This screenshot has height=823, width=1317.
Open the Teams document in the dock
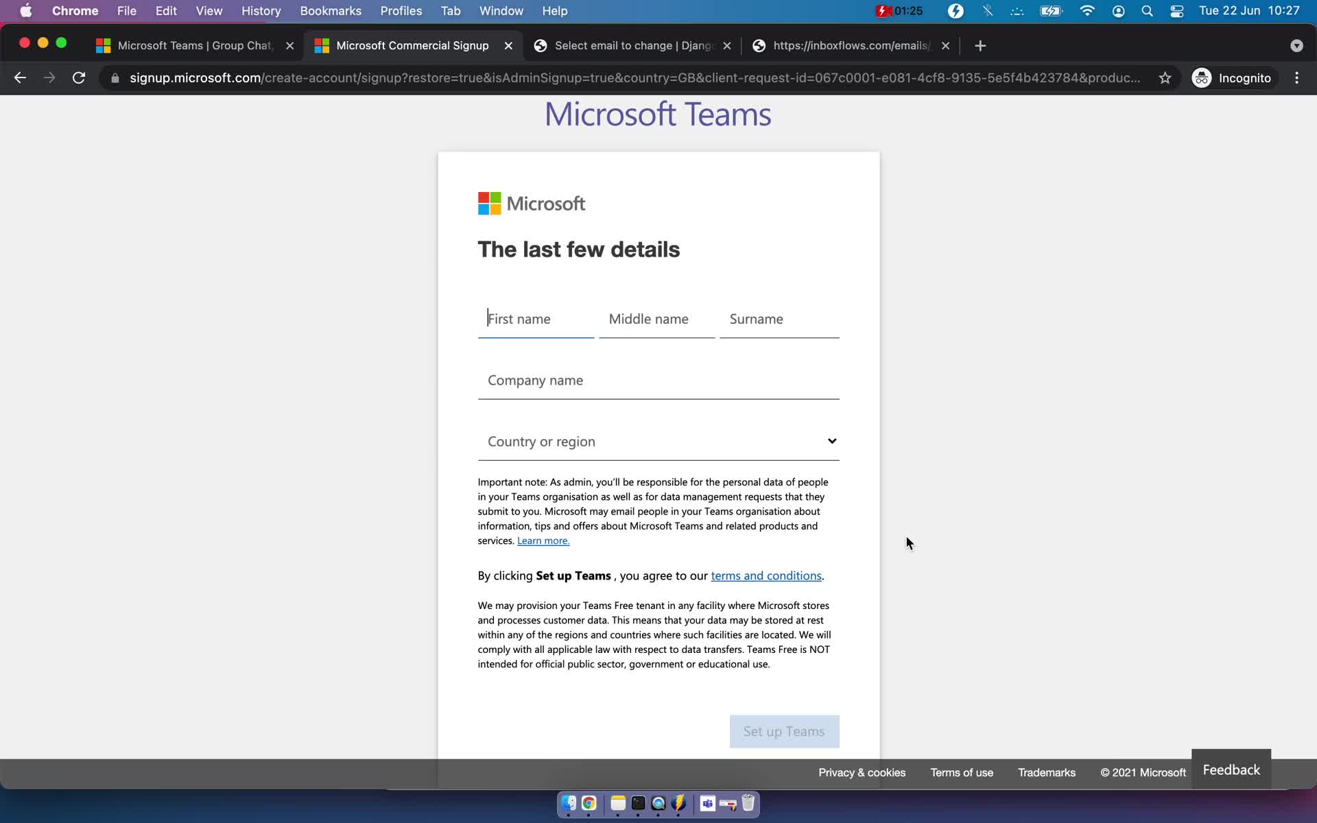708,804
